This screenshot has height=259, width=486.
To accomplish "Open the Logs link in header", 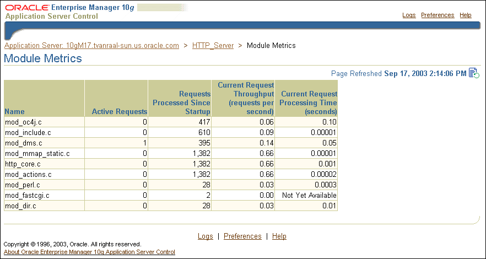I will pos(409,15).
